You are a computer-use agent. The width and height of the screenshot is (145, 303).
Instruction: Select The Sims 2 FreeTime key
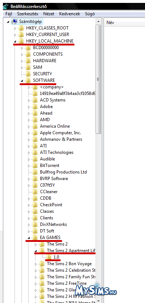[x=67, y=283]
